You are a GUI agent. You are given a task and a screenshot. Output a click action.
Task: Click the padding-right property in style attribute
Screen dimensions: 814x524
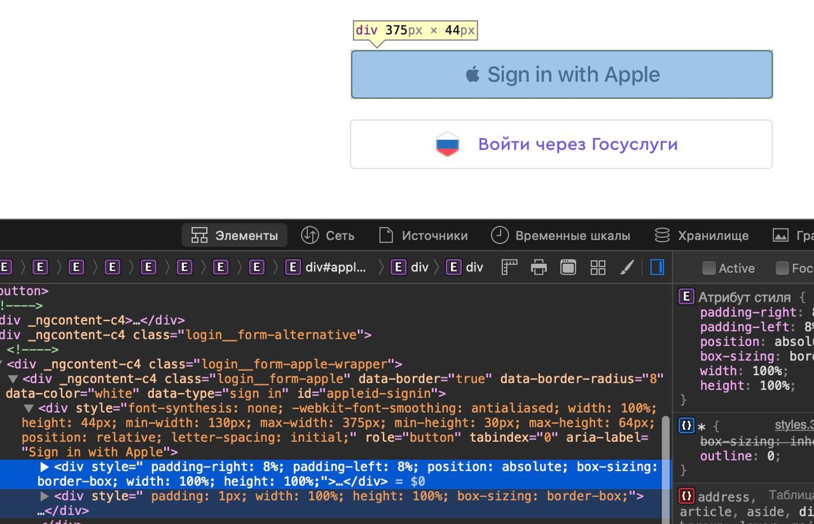point(748,312)
